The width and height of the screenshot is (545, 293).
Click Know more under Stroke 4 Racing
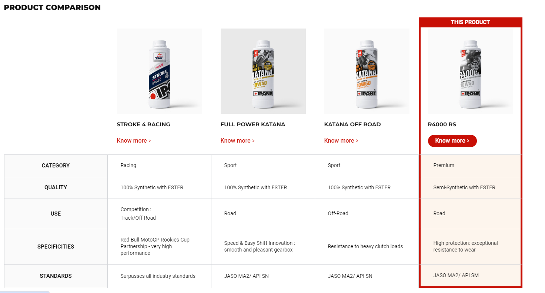[x=134, y=141]
